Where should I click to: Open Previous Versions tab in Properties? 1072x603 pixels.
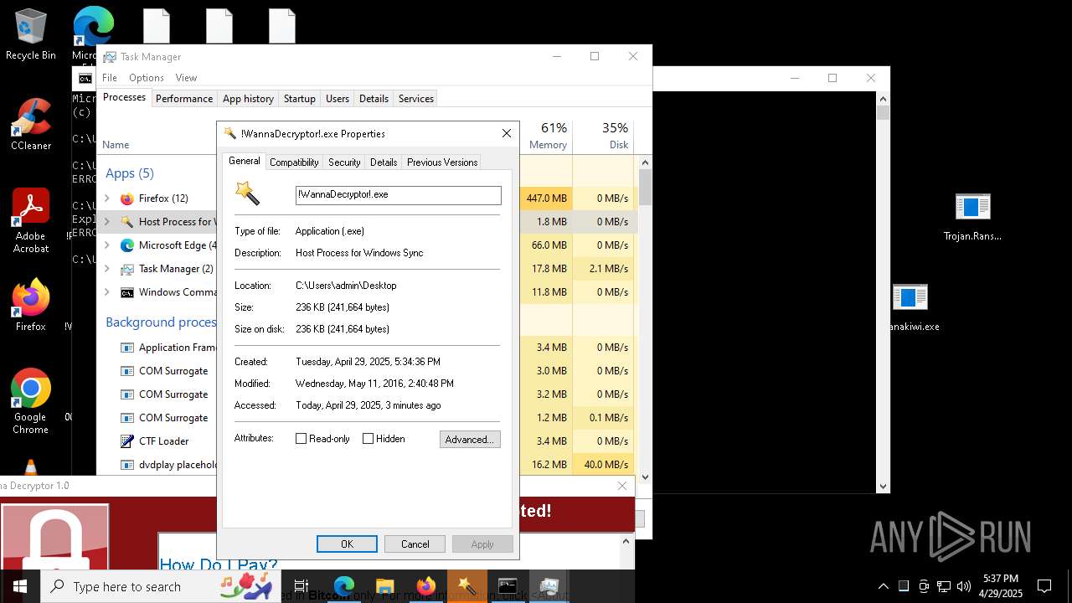(442, 162)
